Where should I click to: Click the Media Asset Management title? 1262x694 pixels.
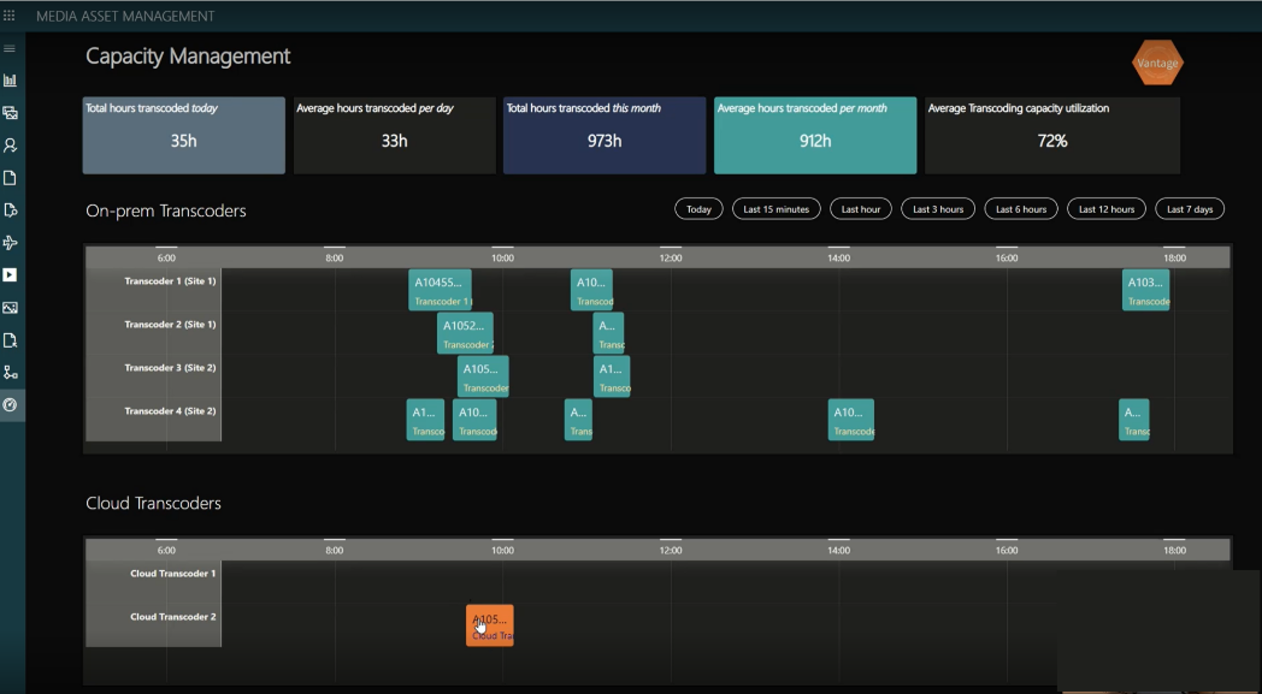[x=125, y=16]
